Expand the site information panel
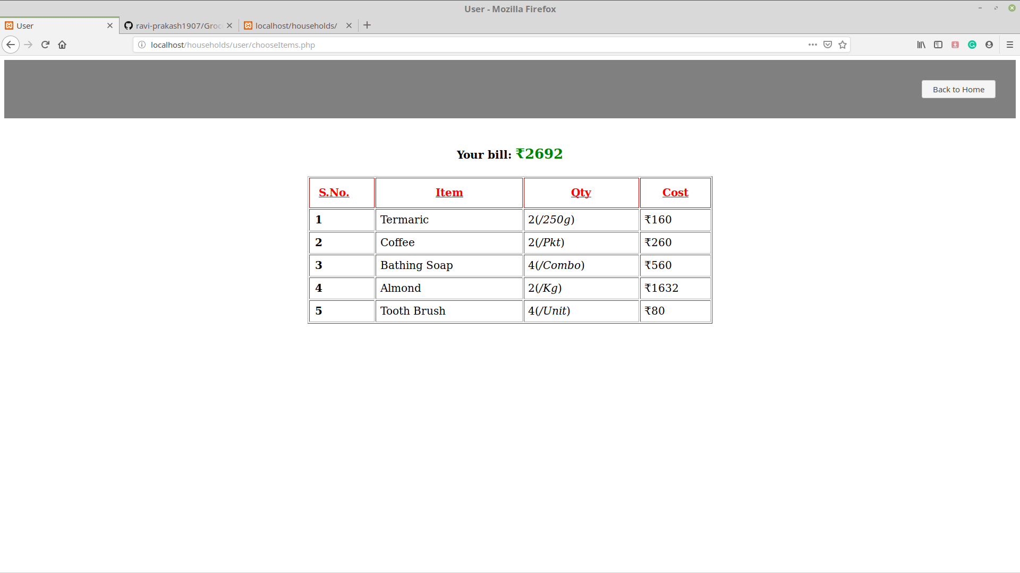Viewport: 1020px width, 573px height. [x=141, y=45]
